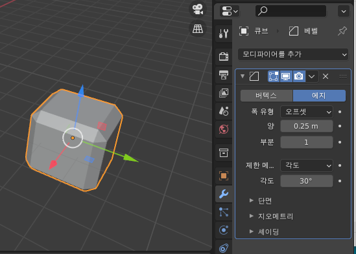Click the bevel modifier type icon
356x254 pixels.
(254, 76)
